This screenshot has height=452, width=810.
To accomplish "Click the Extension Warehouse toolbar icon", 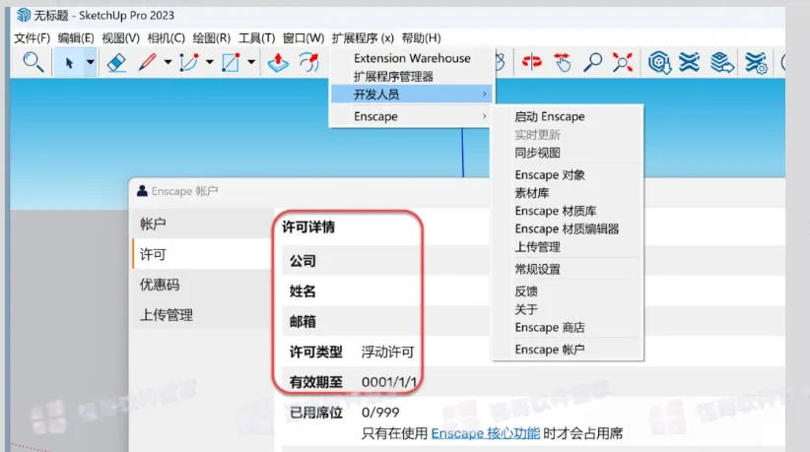I will tap(690, 62).
